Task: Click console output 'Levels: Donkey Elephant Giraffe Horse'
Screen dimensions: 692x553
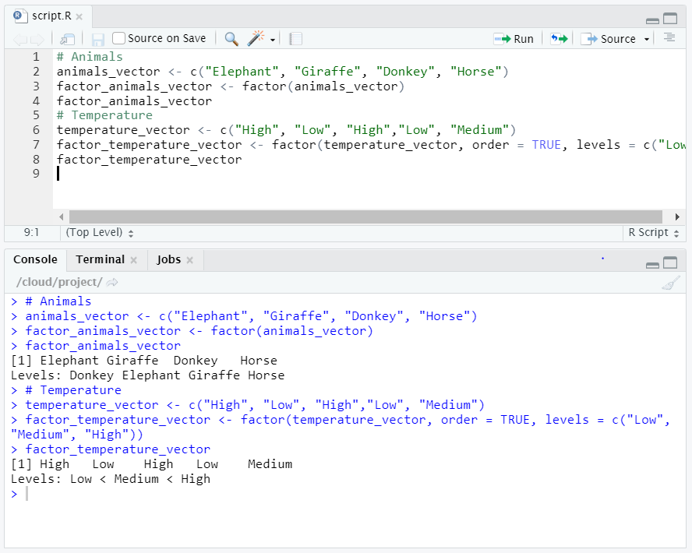Action: click(x=147, y=375)
